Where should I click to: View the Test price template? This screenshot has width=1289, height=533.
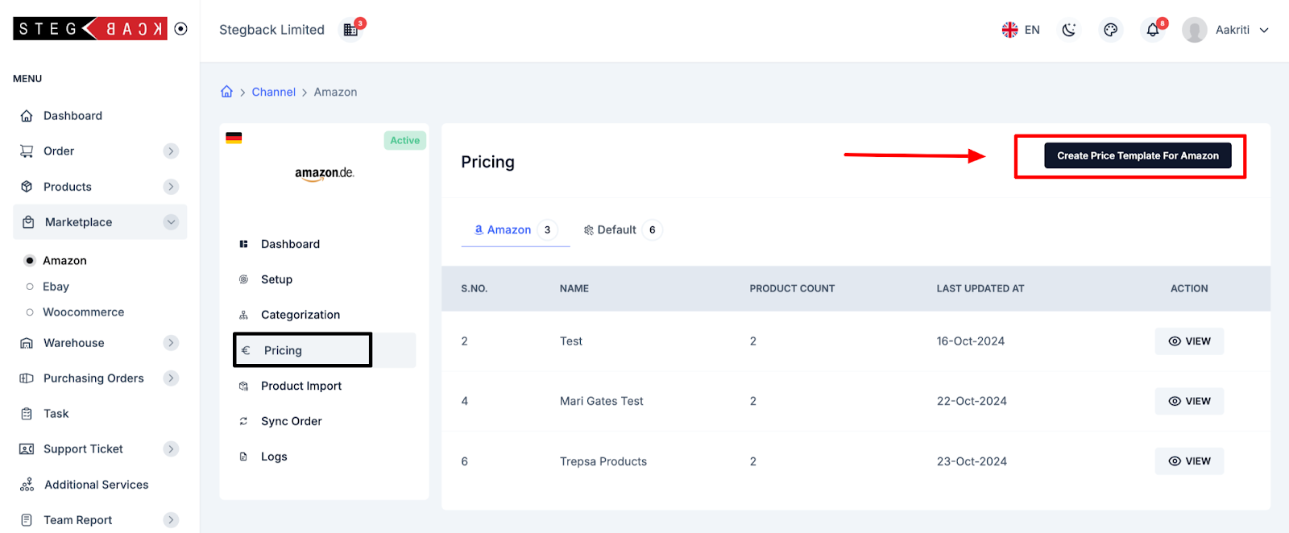click(1189, 341)
